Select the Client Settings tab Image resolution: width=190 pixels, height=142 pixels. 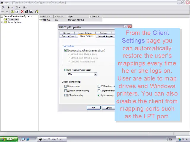[86, 36]
